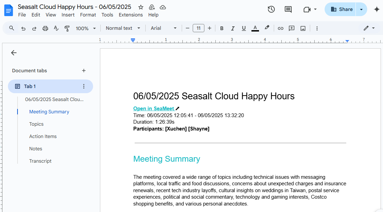Open the text color picker
Image resolution: width=383 pixels, height=212 pixels.
pyautogui.click(x=255, y=28)
